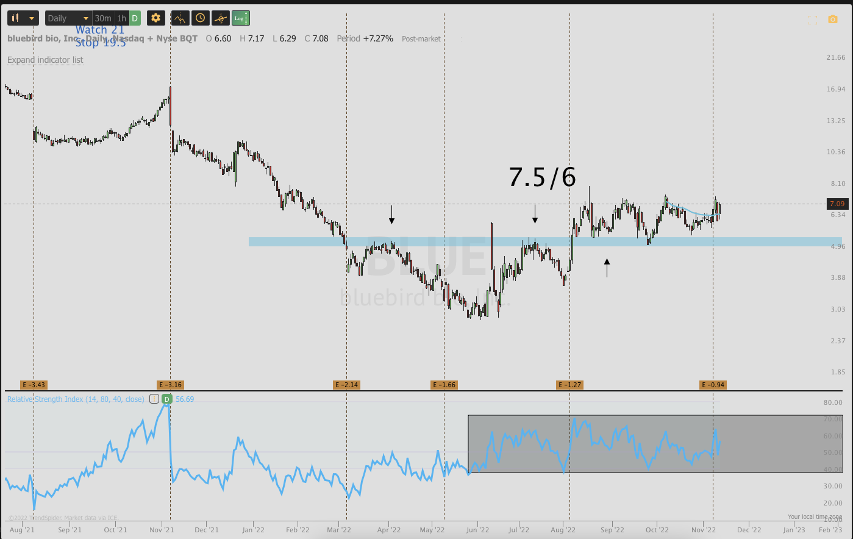Click the clock time icon in toolbar

coord(200,18)
